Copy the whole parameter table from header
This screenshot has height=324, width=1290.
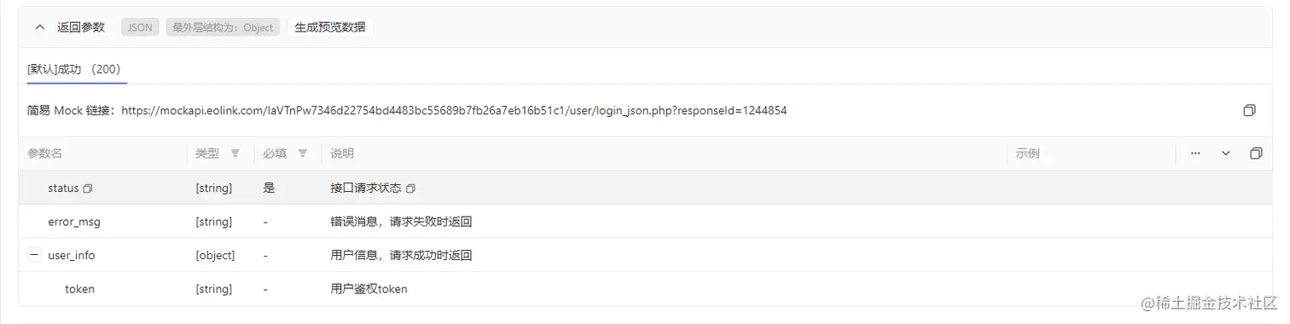click(1256, 153)
